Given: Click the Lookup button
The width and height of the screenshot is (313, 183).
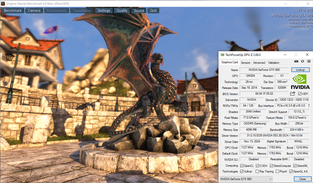Looking at the screenshot, I should pos(300,70).
